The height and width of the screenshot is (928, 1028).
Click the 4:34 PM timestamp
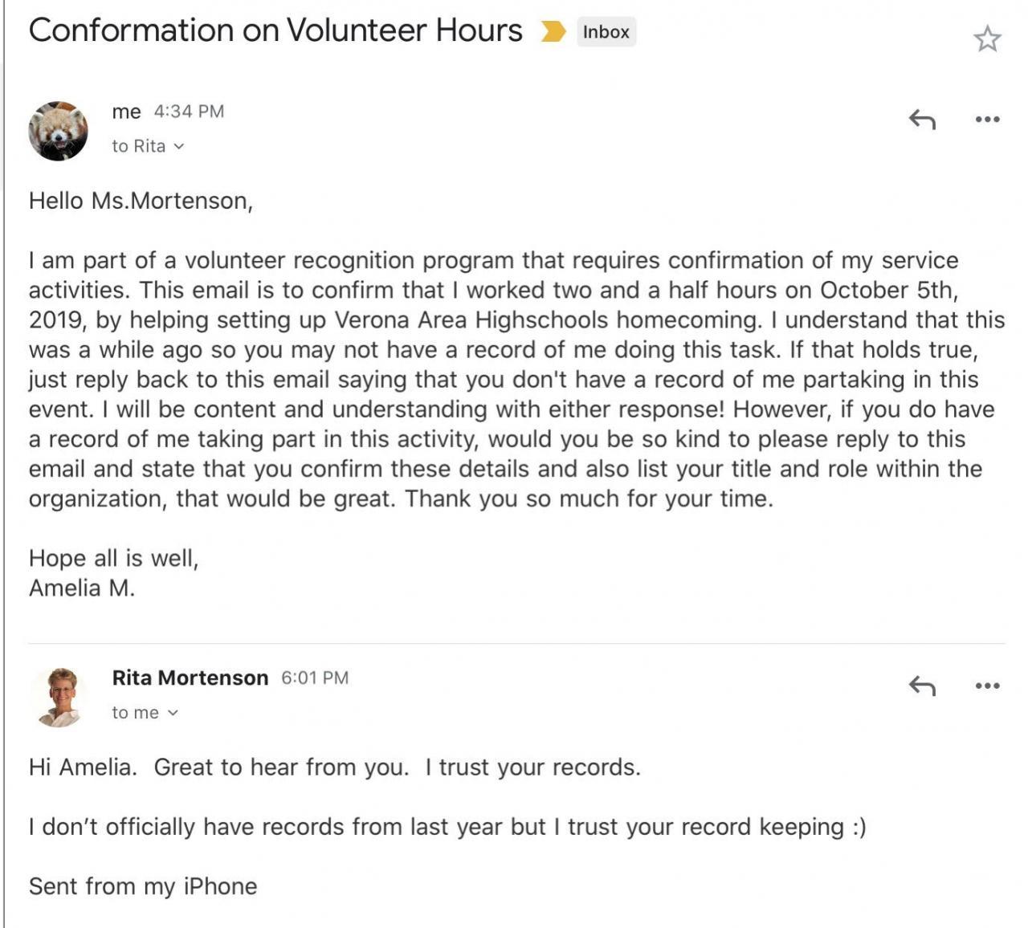189,112
